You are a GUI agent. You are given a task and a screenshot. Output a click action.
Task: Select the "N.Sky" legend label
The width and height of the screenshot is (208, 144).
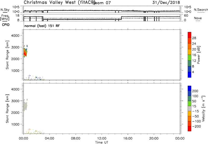5,10
